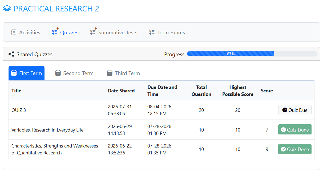The image size is (323, 172).
Task: Click the Date Shared column header
Action: (x=121, y=91)
